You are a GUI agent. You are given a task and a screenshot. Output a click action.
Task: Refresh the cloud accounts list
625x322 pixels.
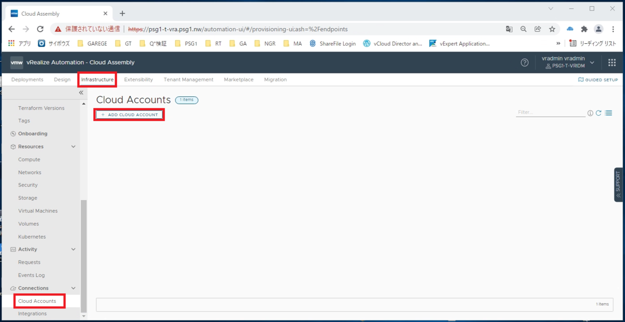(599, 113)
